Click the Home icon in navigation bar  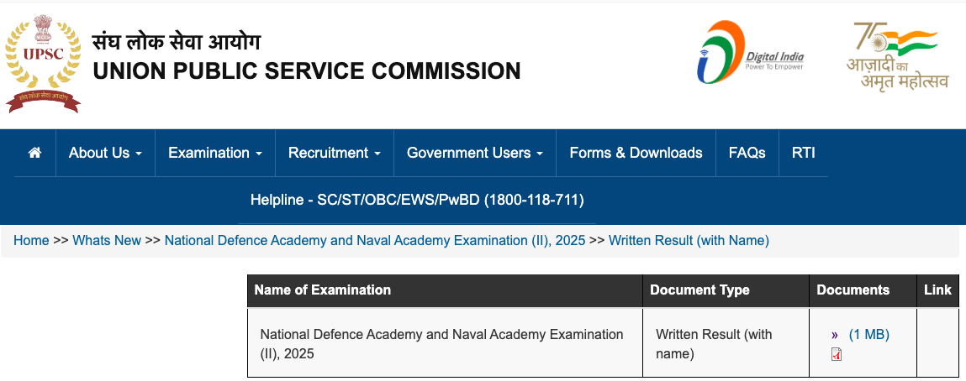pyautogui.click(x=34, y=153)
